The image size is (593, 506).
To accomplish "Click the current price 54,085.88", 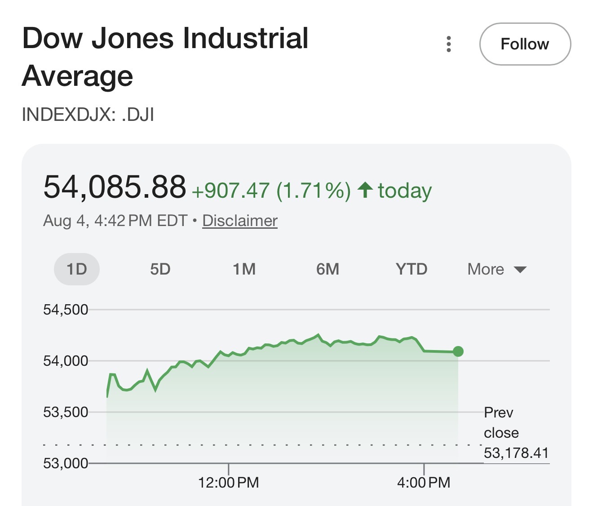I will 115,186.
